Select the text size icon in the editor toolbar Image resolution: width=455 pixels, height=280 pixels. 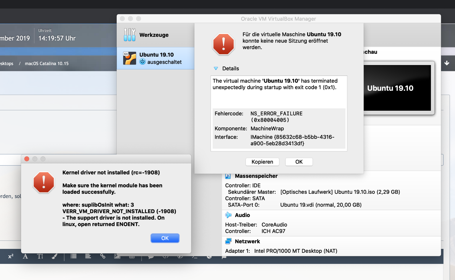coord(40,256)
